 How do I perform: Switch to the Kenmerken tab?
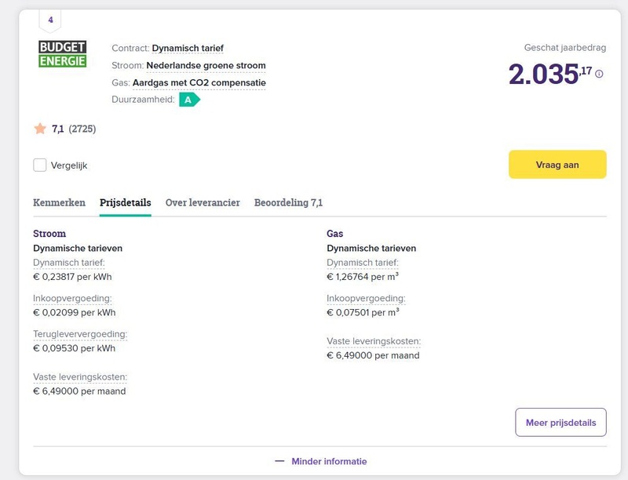point(60,202)
